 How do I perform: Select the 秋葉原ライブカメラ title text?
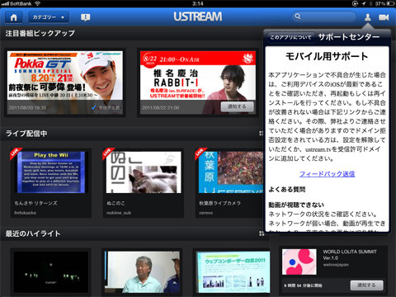tap(220, 203)
